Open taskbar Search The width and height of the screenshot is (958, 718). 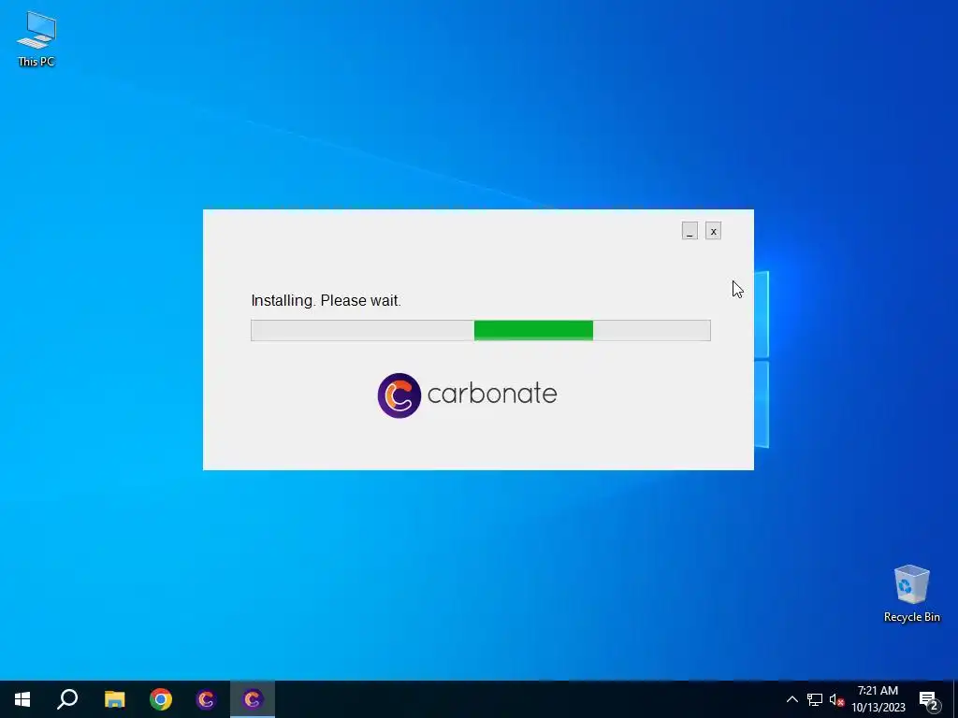[x=67, y=699]
